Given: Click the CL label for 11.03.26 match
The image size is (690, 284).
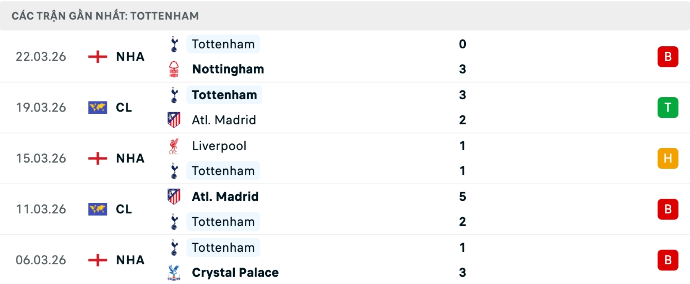Looking at the screenshot, I should tap(124, 209).
